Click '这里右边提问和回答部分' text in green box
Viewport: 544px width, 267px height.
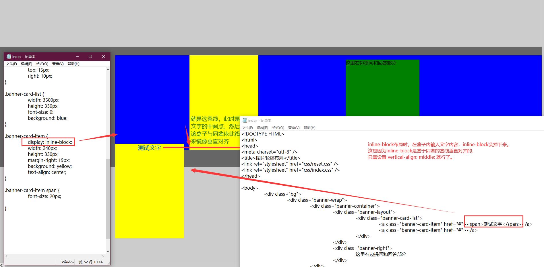click(x=371, y=63)
